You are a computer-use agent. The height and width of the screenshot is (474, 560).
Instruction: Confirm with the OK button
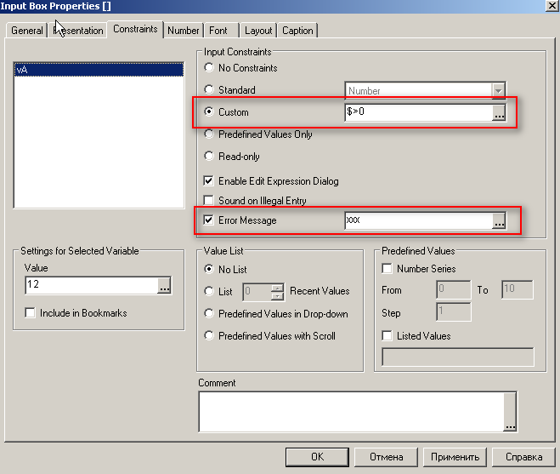(317, 457)
